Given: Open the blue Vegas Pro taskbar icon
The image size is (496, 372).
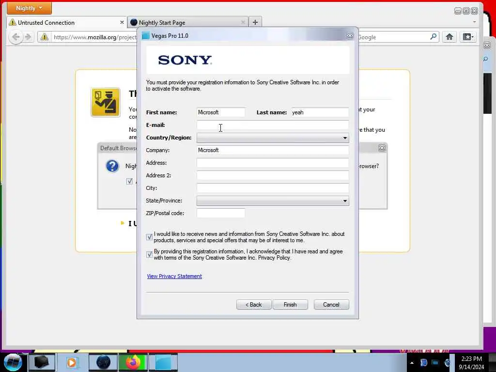Looking at the screenshot, I should pos(163,362).
